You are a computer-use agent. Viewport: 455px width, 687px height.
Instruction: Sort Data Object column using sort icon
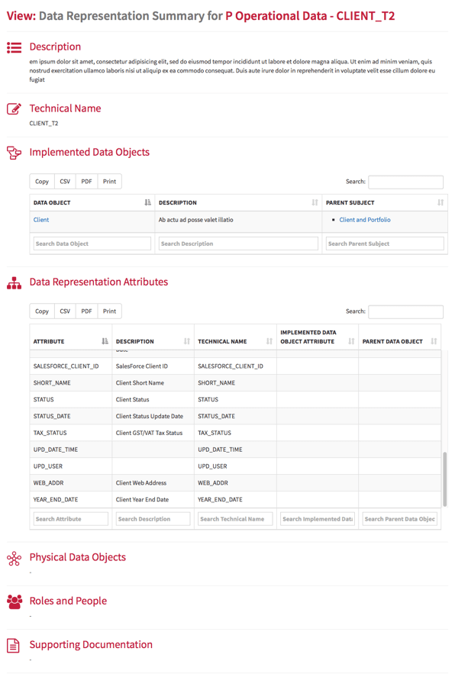(147, 202)
